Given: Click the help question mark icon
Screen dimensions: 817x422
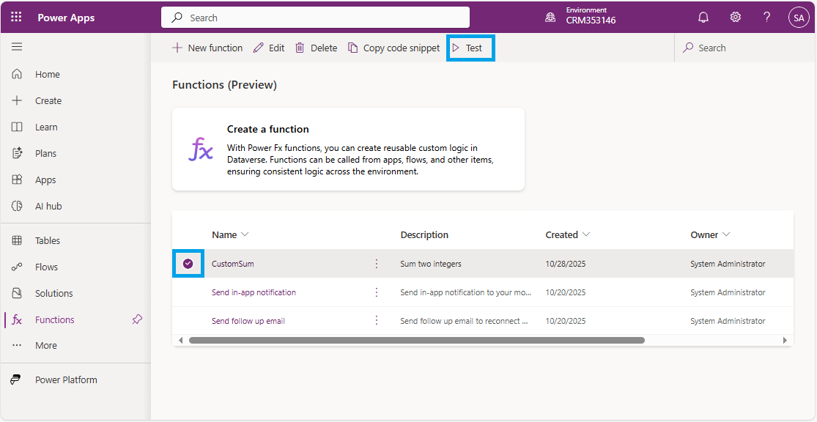Looking at the screenshot, I should (x=766, y=18).
